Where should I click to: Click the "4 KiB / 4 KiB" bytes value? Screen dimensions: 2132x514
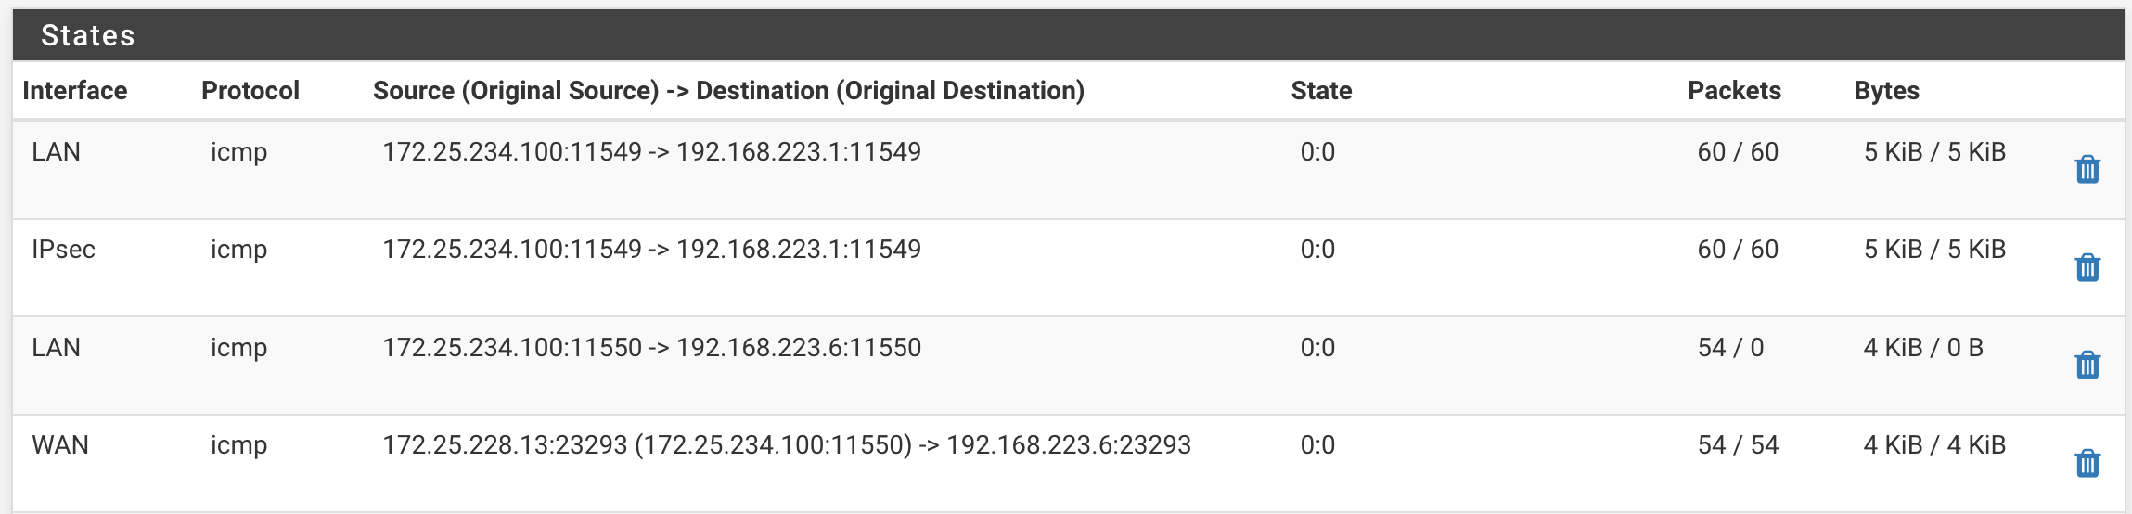[x=1934, y=445]
